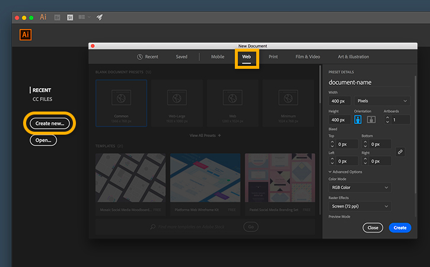Open the Screen (72 ppi) raster effects dropdown
This screenshot has height=267, width=430.
click(x=359, y=206)
